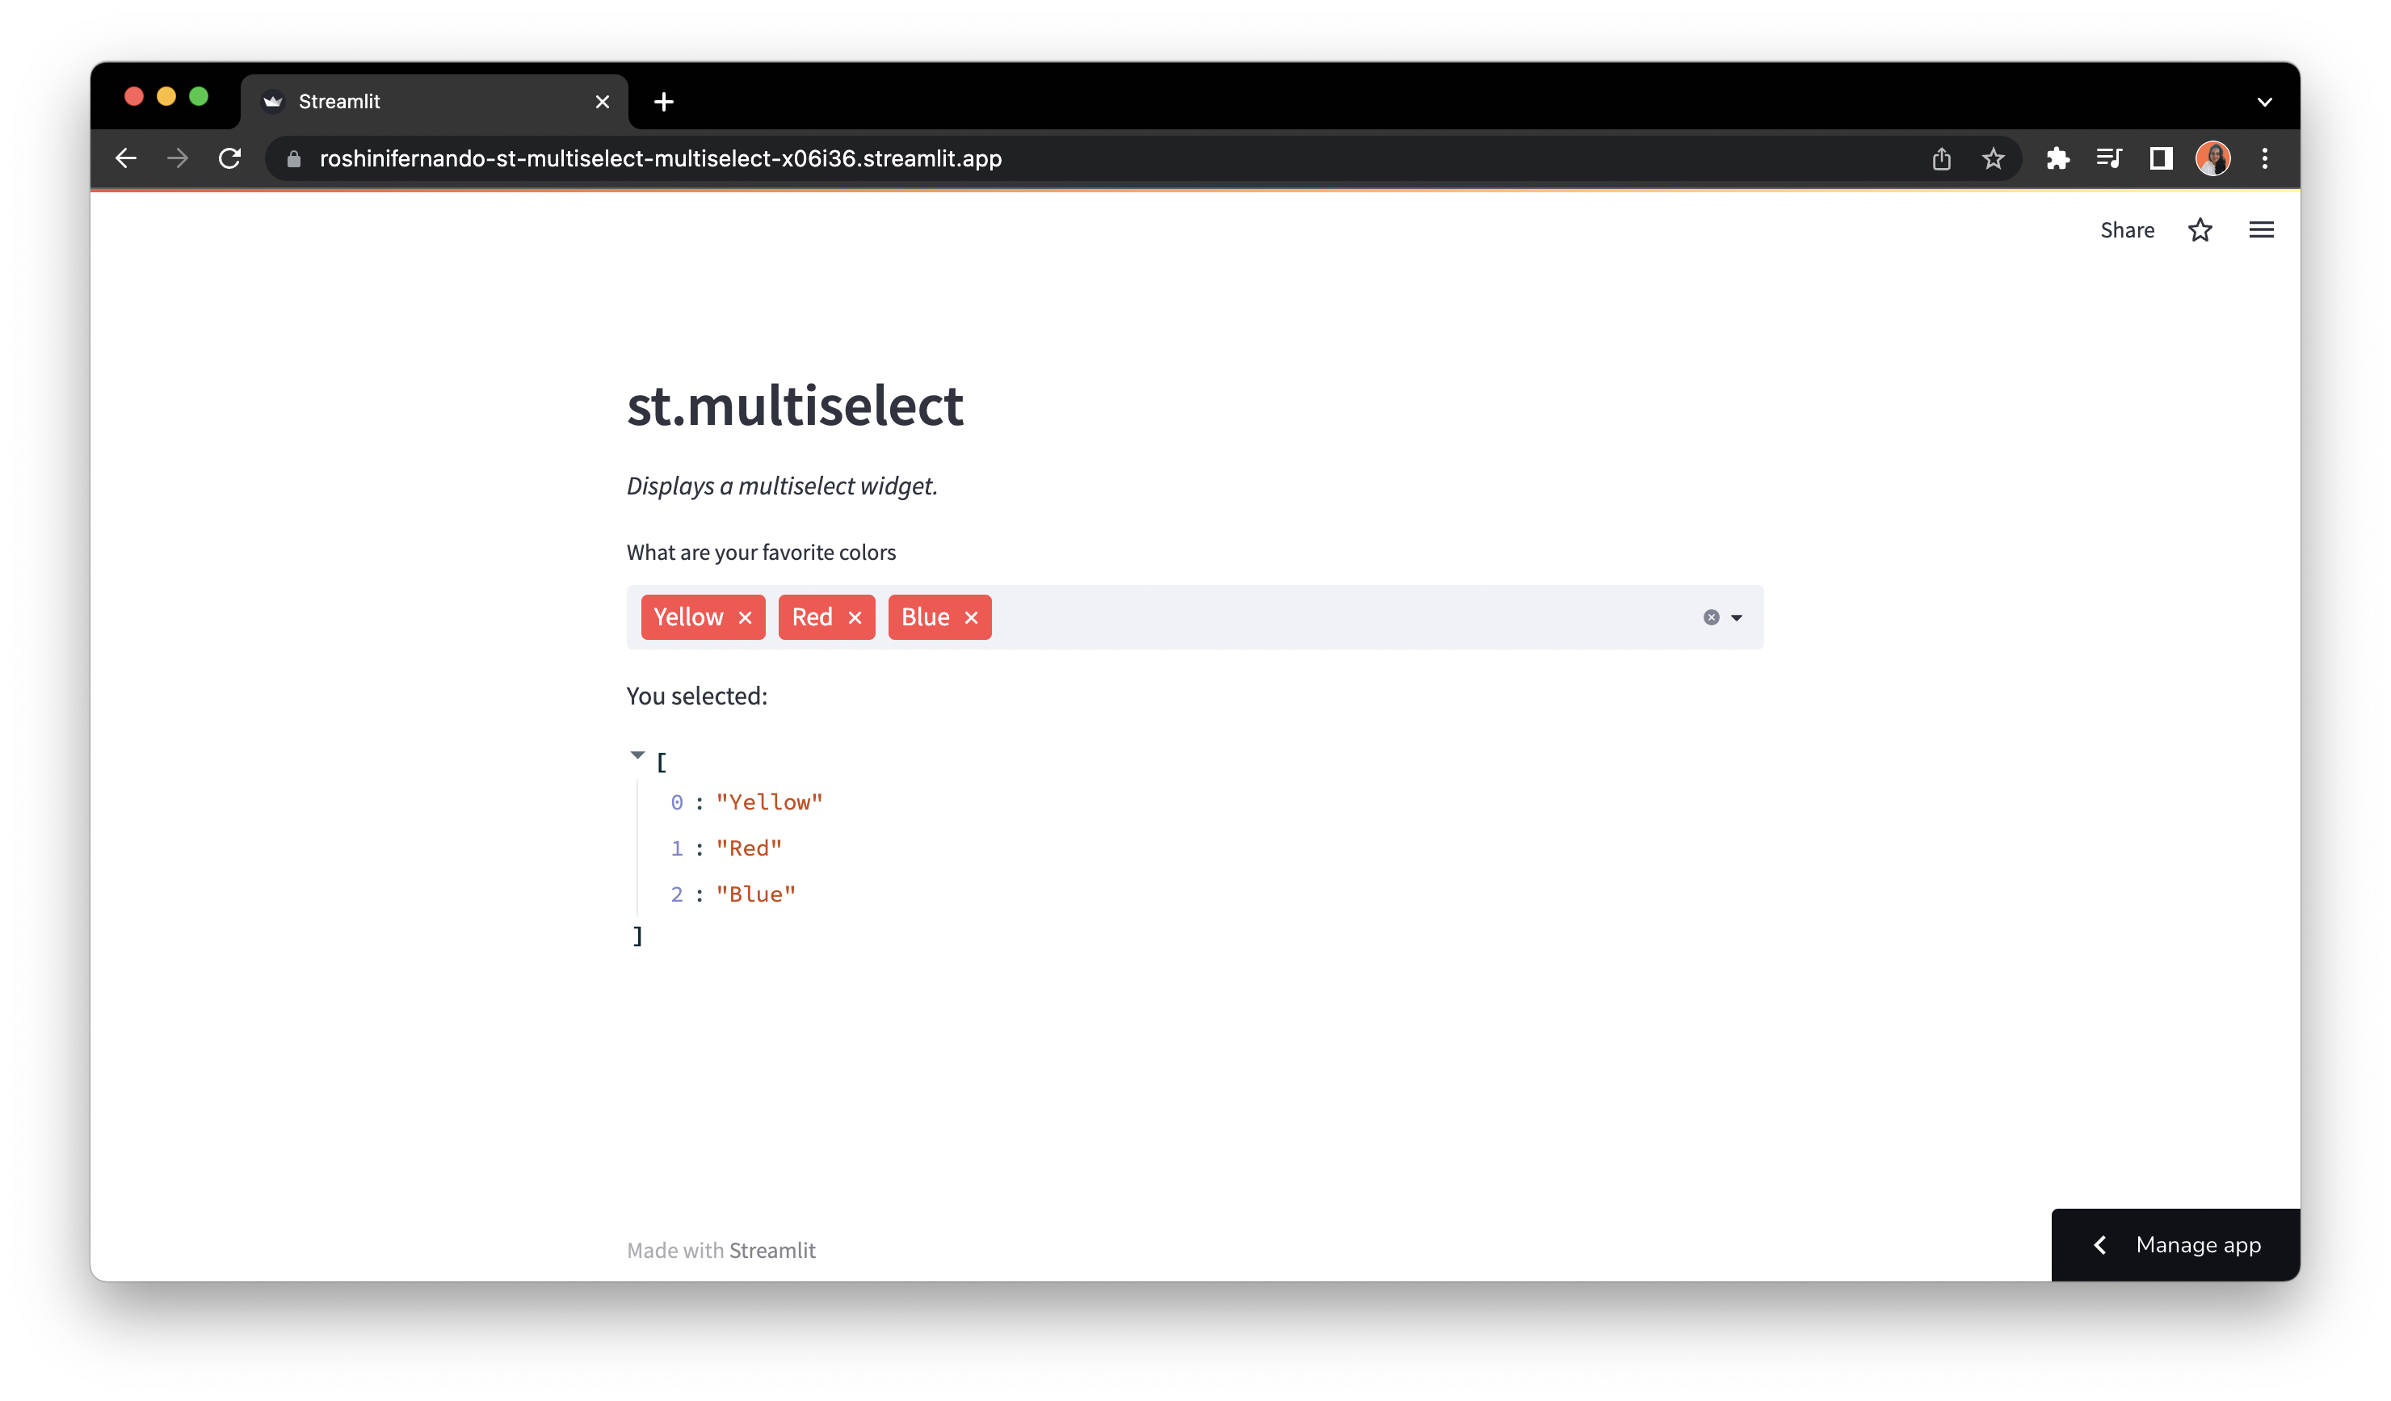The image size is (2391, 1401).
Task: Click the lock icon in the address bar
Action: click(x=294, y=158)
